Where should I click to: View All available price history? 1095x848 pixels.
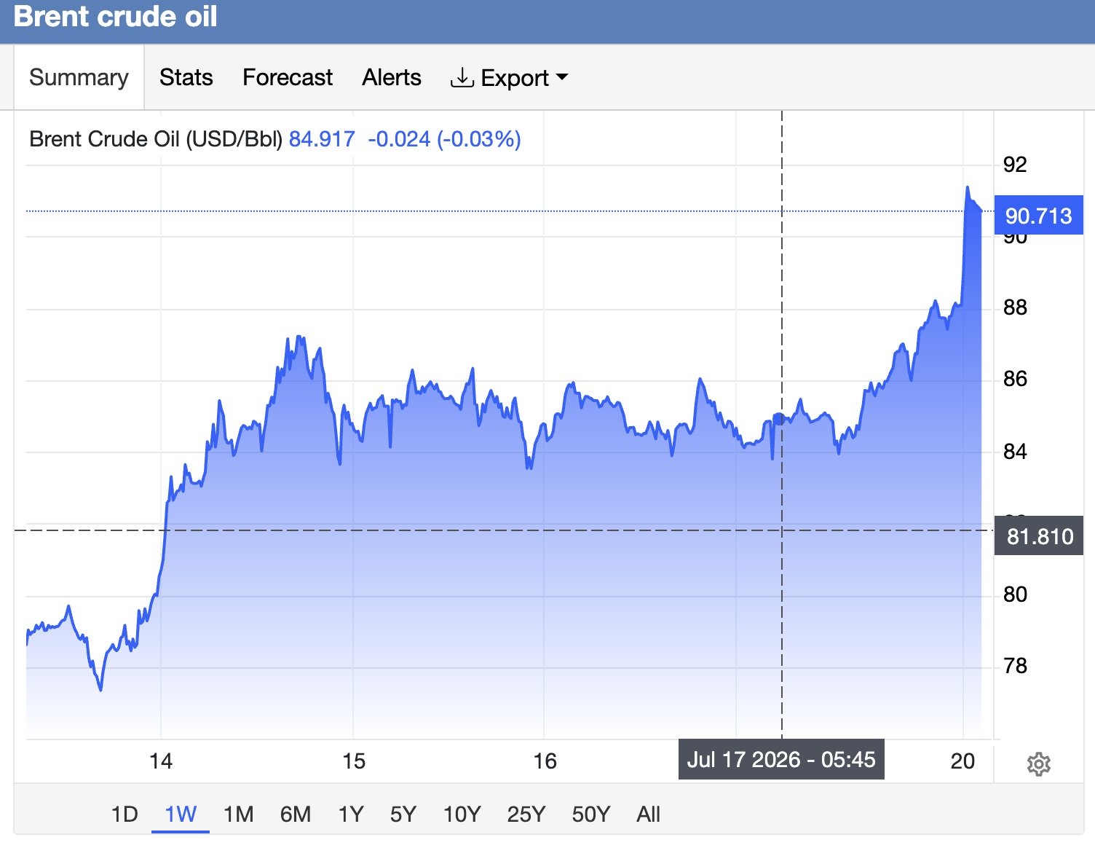pos(648,814)
